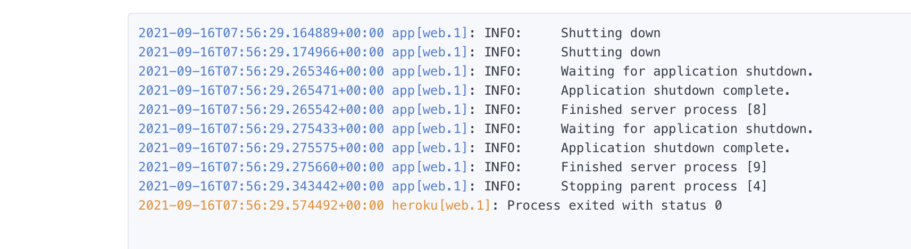
Task: Click 'Finished server process [9]' text
Action: pyautogui.click(x=664, y=167)
